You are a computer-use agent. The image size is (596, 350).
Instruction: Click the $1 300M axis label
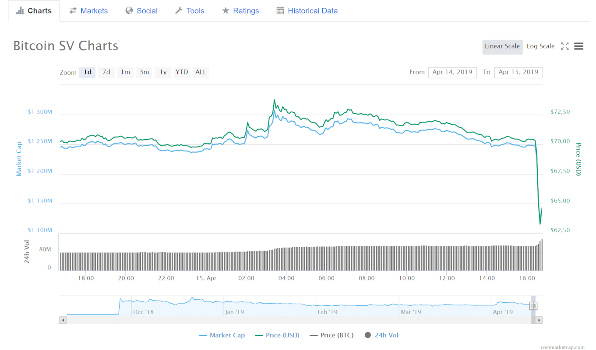(x=40, y=112)
